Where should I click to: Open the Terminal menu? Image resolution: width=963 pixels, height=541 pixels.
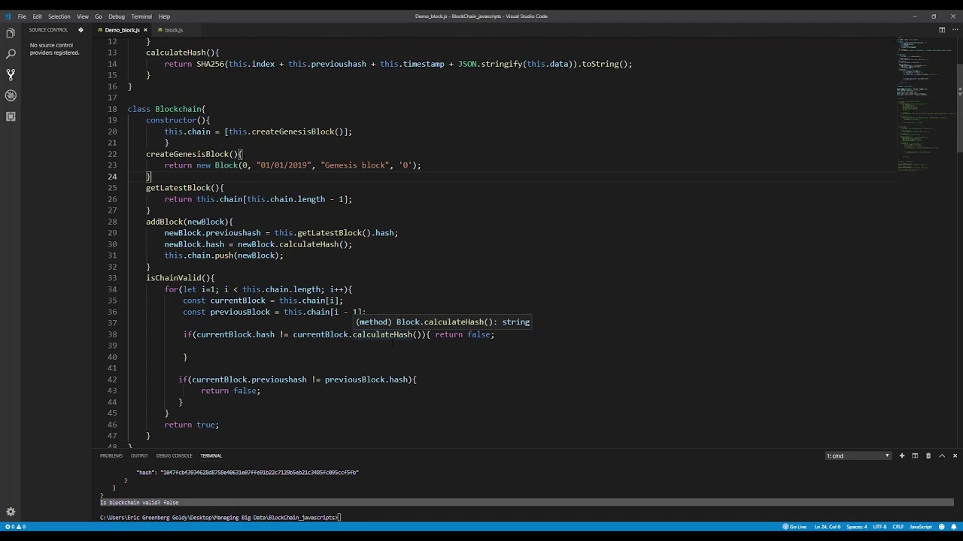(x=141, y=17)
